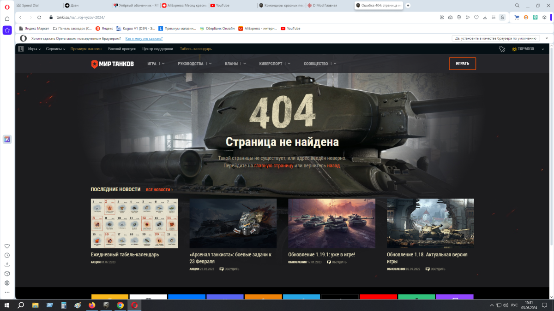This screenshot has width=554, height=311.
Task: Switch to the Дзен tab
Action: tap(86, 6)
